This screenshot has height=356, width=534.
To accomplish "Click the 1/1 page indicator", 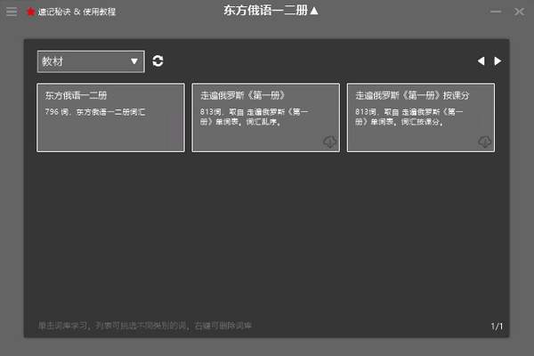I will [497, 327].
